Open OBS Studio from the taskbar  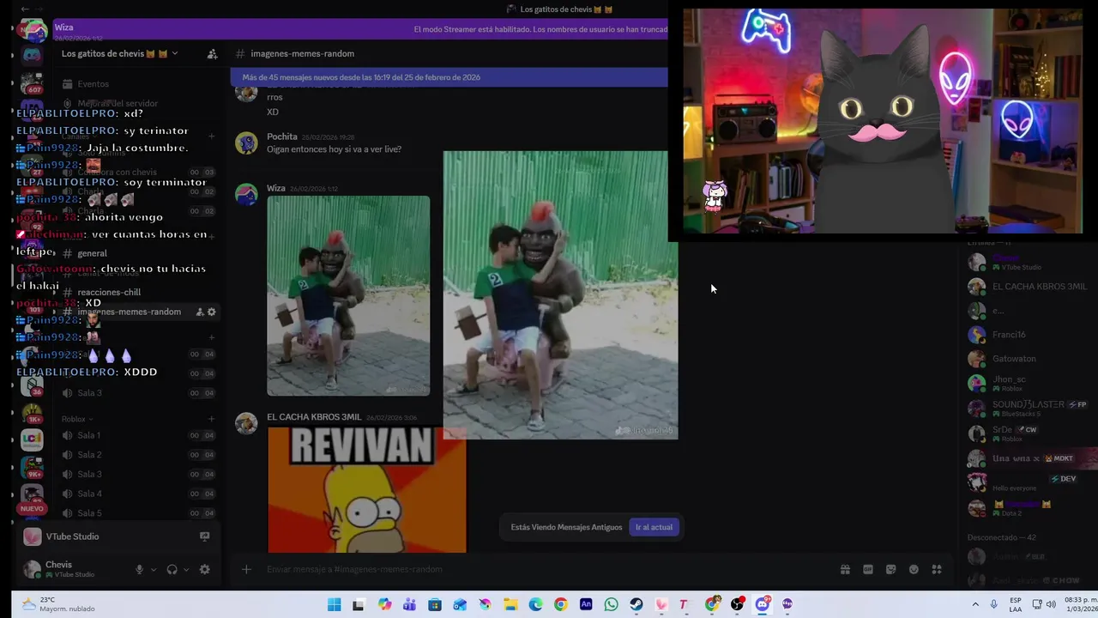(x=737, y=604)
